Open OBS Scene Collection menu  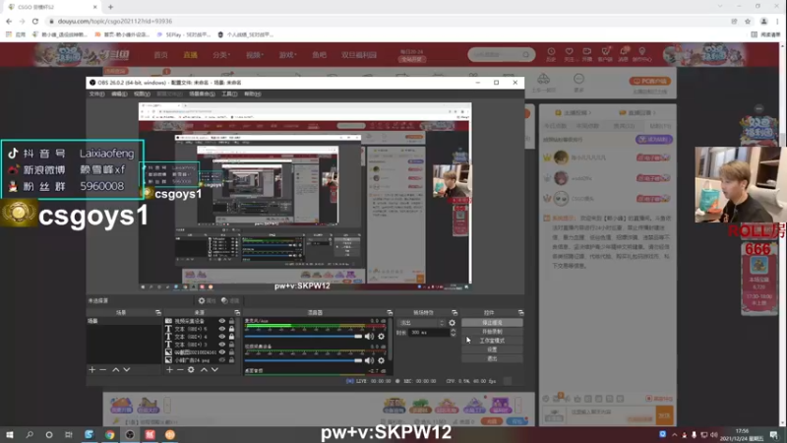[x=202, y=94]
